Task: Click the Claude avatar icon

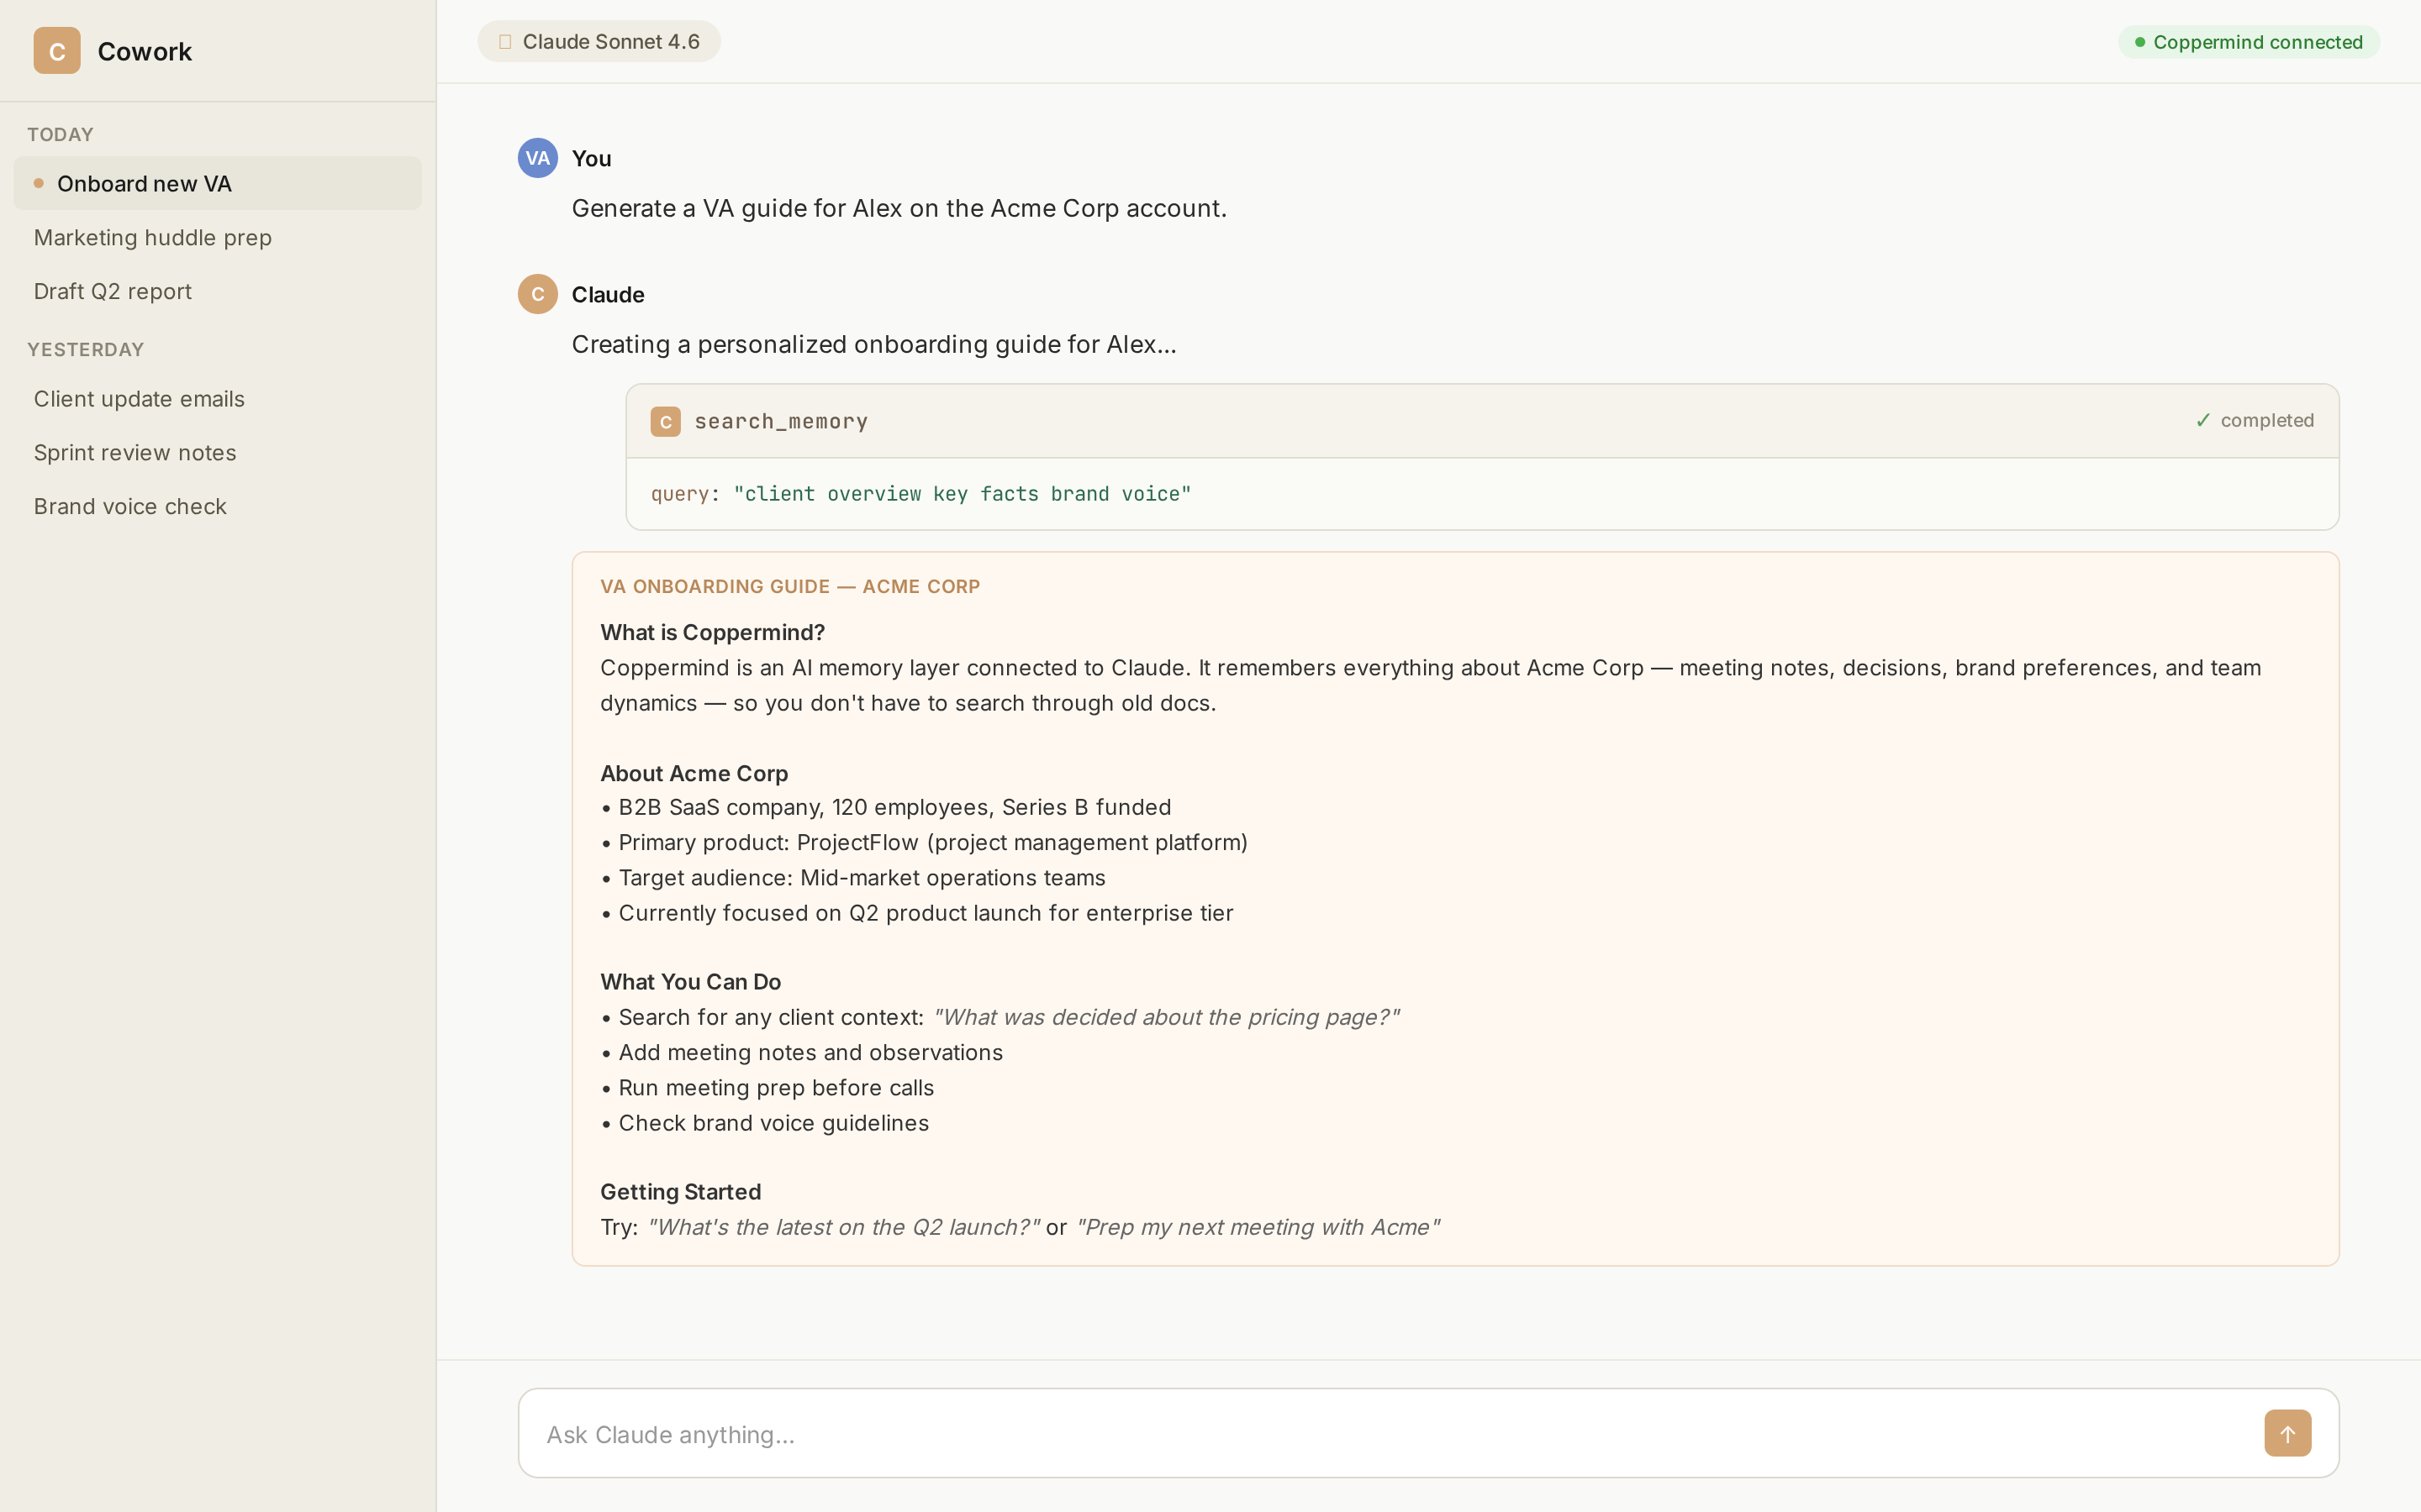Action: 538,294
